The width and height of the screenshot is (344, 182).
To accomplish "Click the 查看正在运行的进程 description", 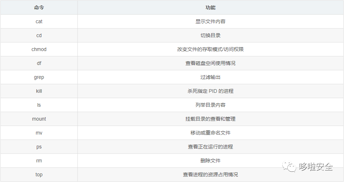I will click(211, 147).
